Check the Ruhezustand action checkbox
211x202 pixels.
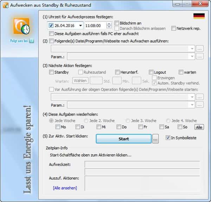(81, 72)
